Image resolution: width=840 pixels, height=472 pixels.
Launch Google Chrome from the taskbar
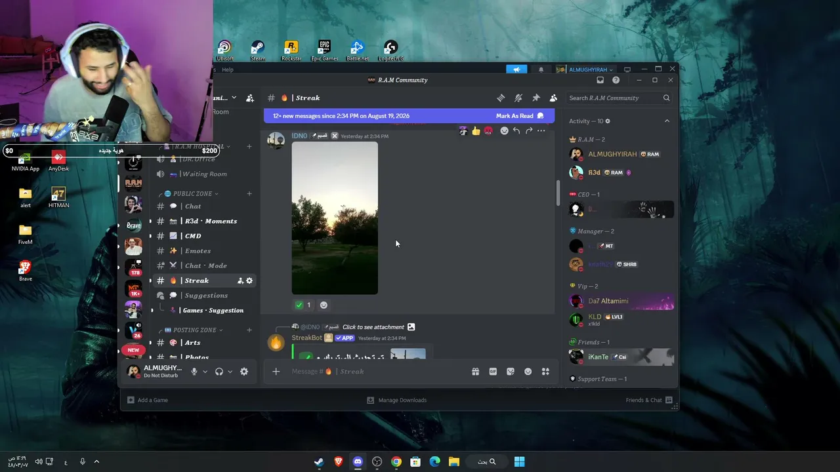click(x=396, y=462)
